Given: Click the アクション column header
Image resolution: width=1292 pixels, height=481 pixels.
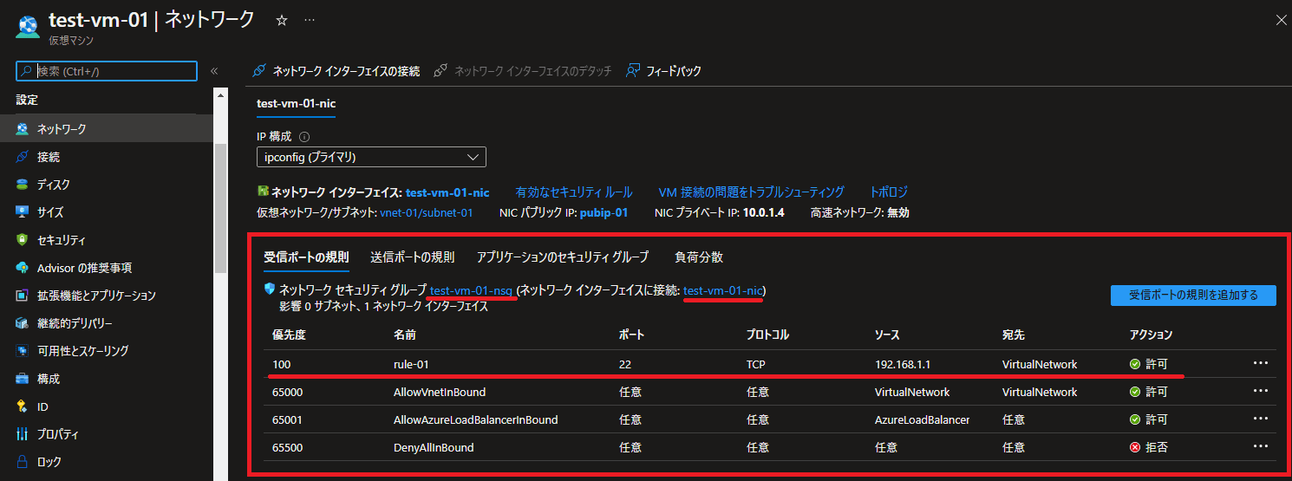Looking at the screenshot, I should coord(1151,335).
